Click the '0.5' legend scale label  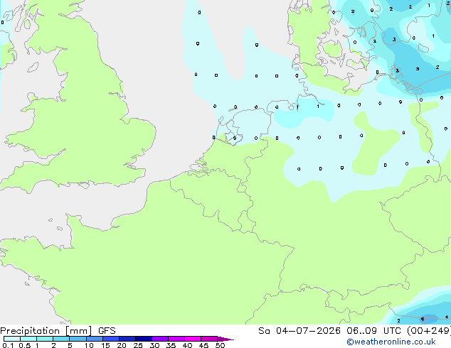25,345
